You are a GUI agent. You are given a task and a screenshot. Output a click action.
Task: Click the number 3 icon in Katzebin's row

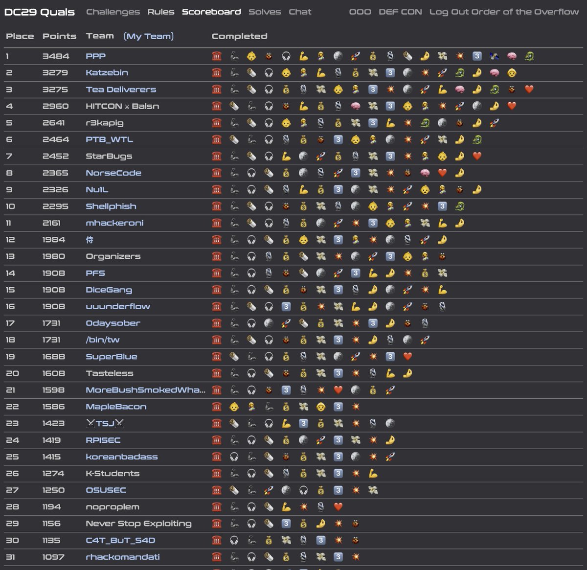coord(390,73)
